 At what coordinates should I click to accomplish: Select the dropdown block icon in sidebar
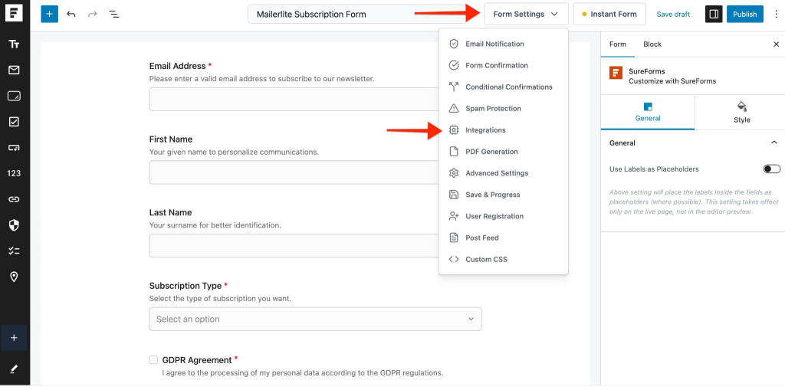pyautogui.click(x=14, y=148)
